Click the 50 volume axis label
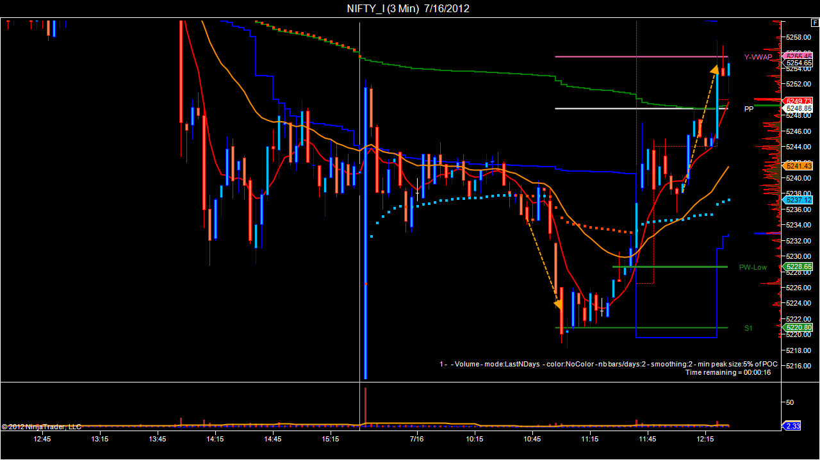The width and height of the screenshot is (820, 460). pos(790,402)
